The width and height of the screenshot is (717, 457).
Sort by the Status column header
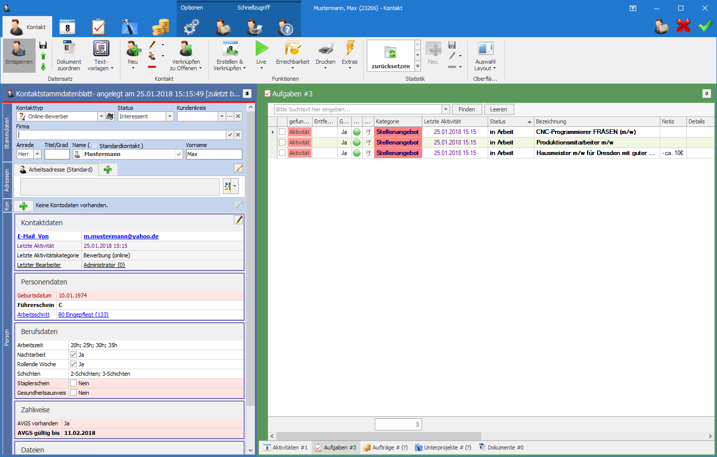(x=510, y=121)
